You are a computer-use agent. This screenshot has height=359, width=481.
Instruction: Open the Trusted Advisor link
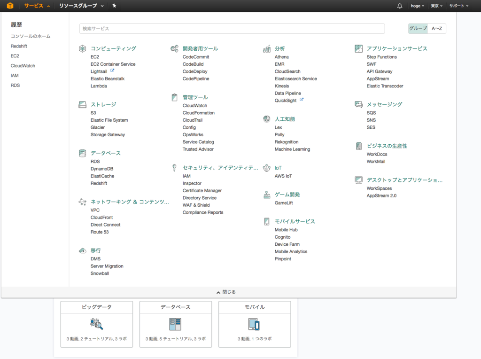click(x=198, y=149)
